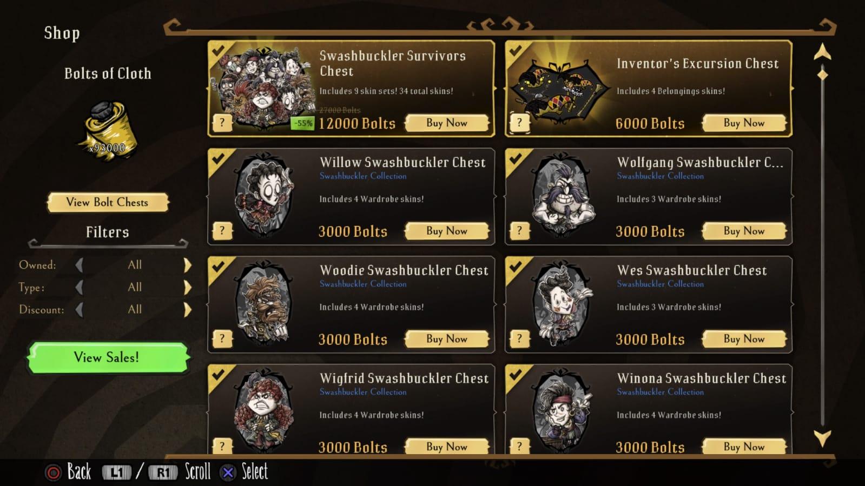Click the question mark on Woodie Swashbuckler Chest
Image resolution: width=865 pixels, height=486 pixels.
(x=222, y=339)
